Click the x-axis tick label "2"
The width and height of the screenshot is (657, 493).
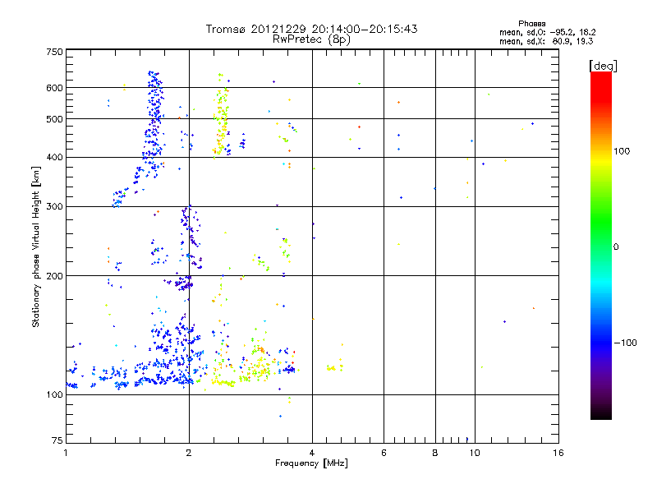(189, 453)
